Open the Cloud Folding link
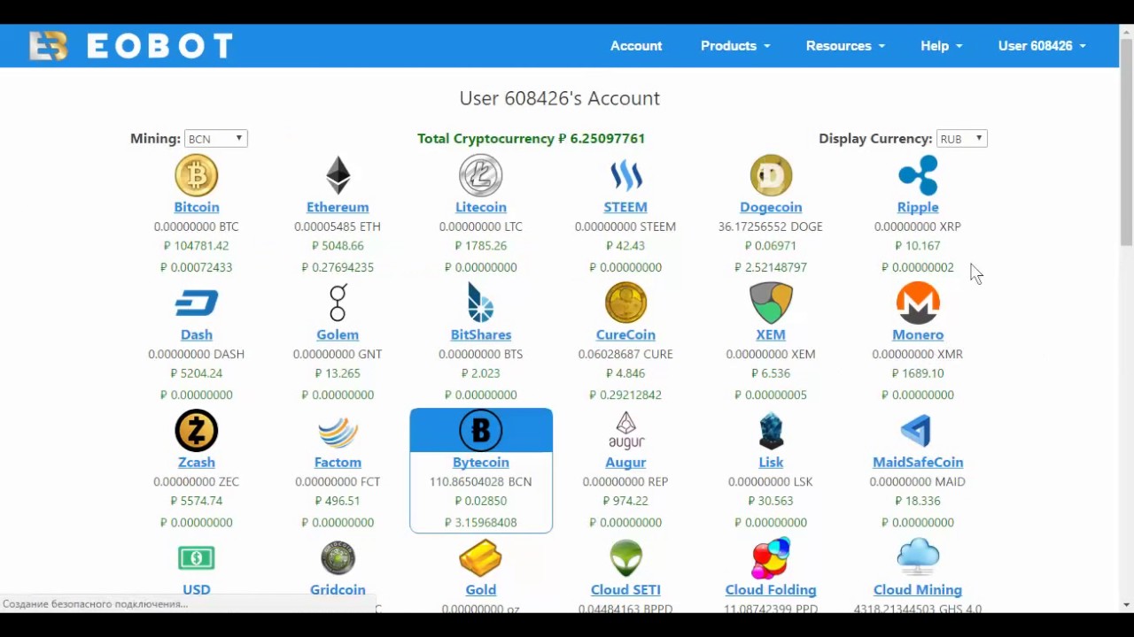This screenshot has width=1134, height=637. pyautogui.click(x=771, y=589)
